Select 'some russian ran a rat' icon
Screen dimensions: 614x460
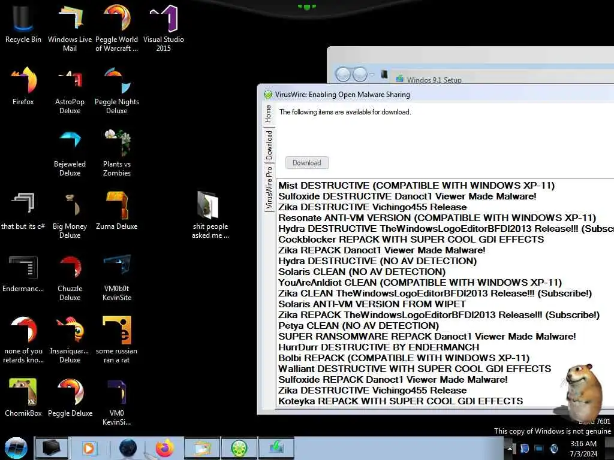pyautogui.click(x=117, y=340)
